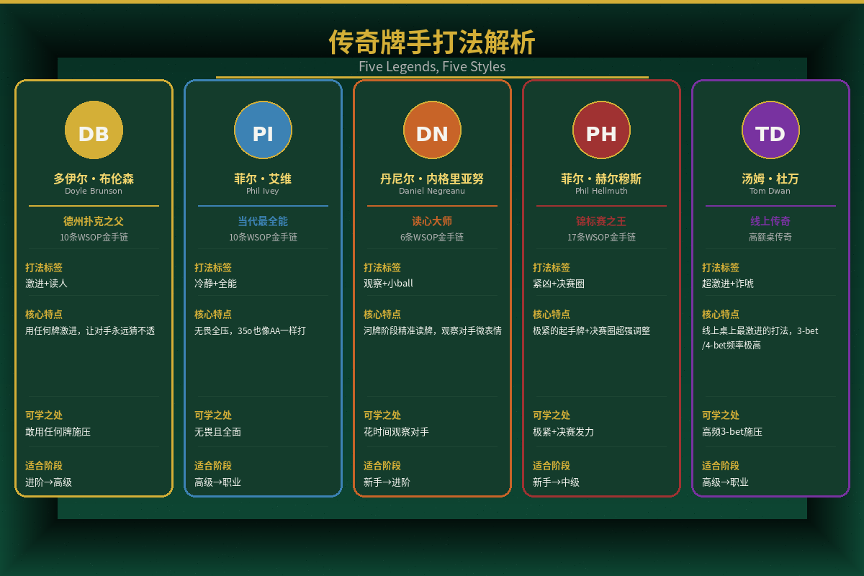Click Phil Ivey's stage 高级→职业
Screen dimensions: 864x576
coord(217,482)
